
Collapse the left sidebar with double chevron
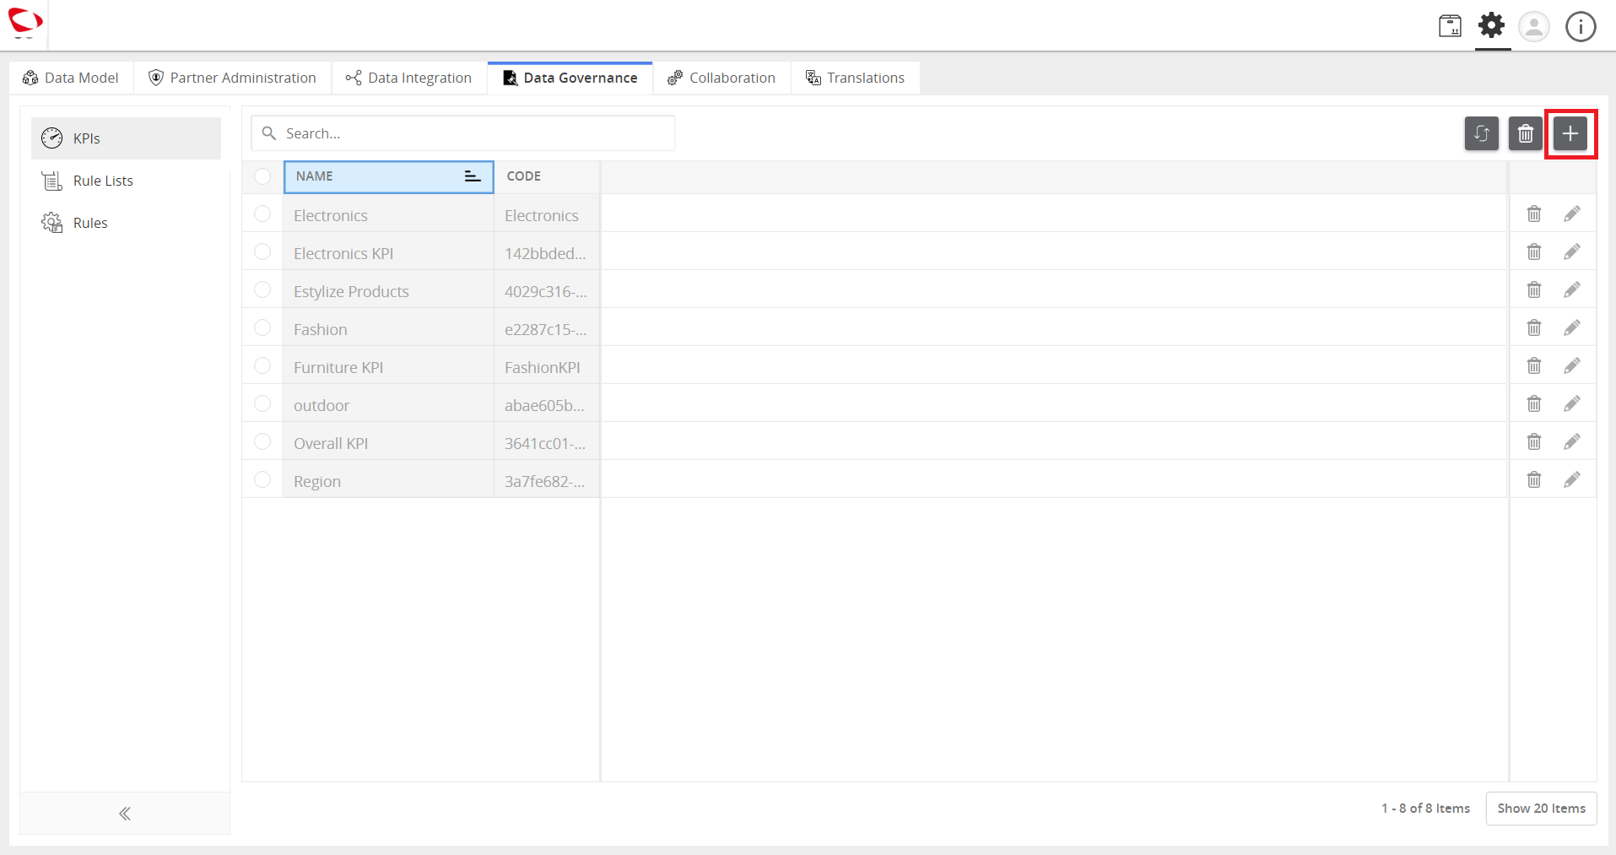point(125,814)
